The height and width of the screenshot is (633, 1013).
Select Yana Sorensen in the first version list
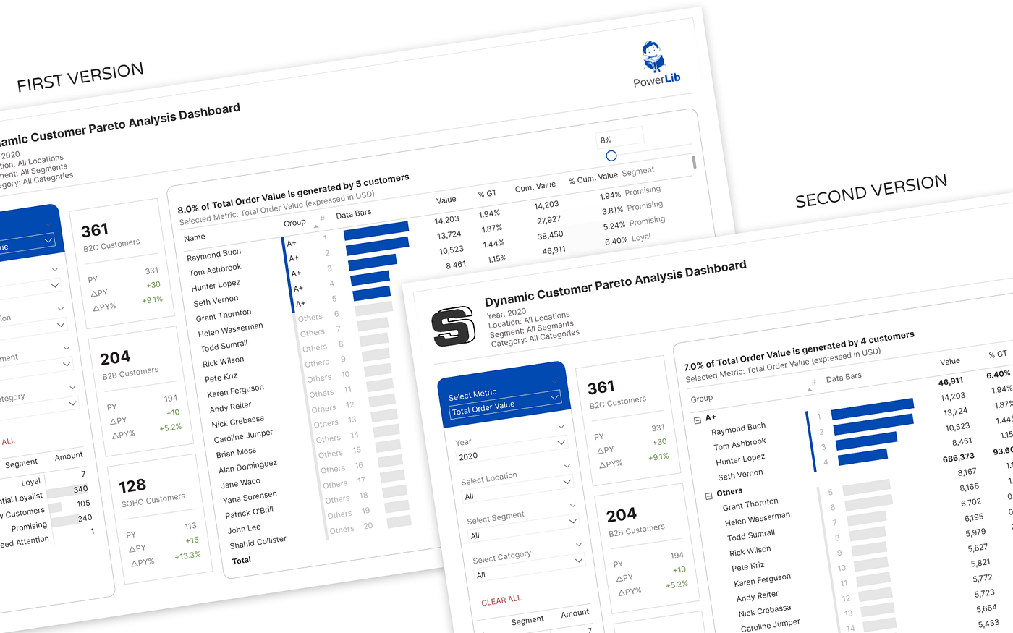(250, 497)
